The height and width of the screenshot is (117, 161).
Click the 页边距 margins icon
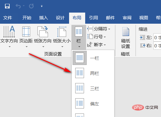pos(26,32)
